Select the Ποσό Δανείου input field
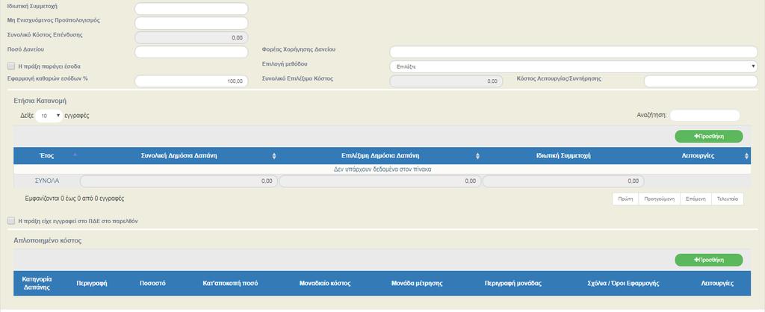This screenshot has width=765, height=312. click(191, 52)
